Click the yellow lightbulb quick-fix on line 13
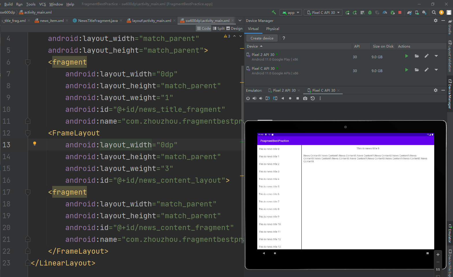 tap(35, 144)
